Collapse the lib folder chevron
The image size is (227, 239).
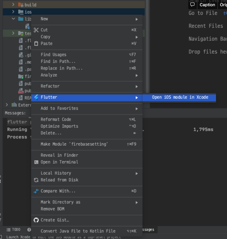(x=14, y=19)
